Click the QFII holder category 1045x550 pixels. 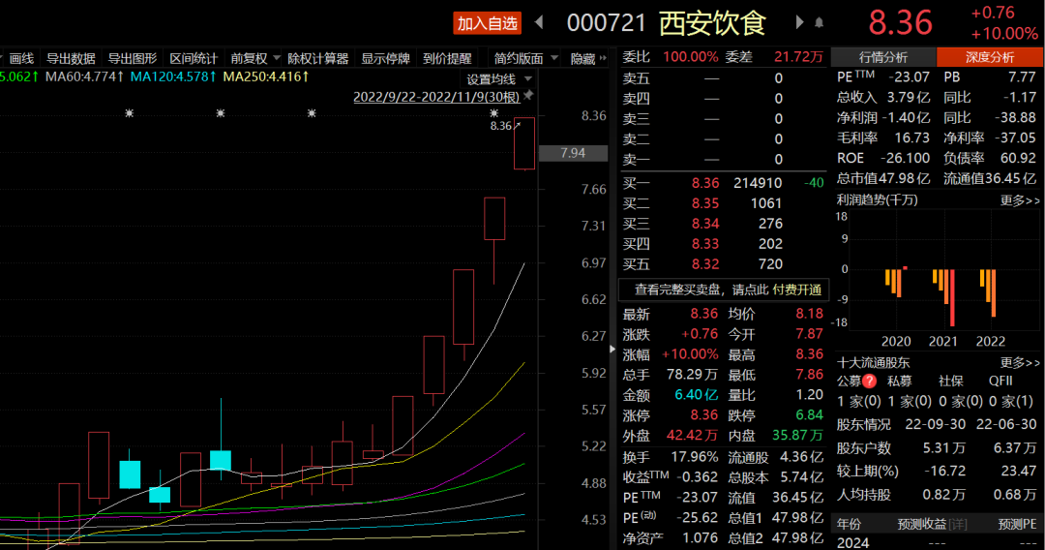click(x=1000, y=381)
